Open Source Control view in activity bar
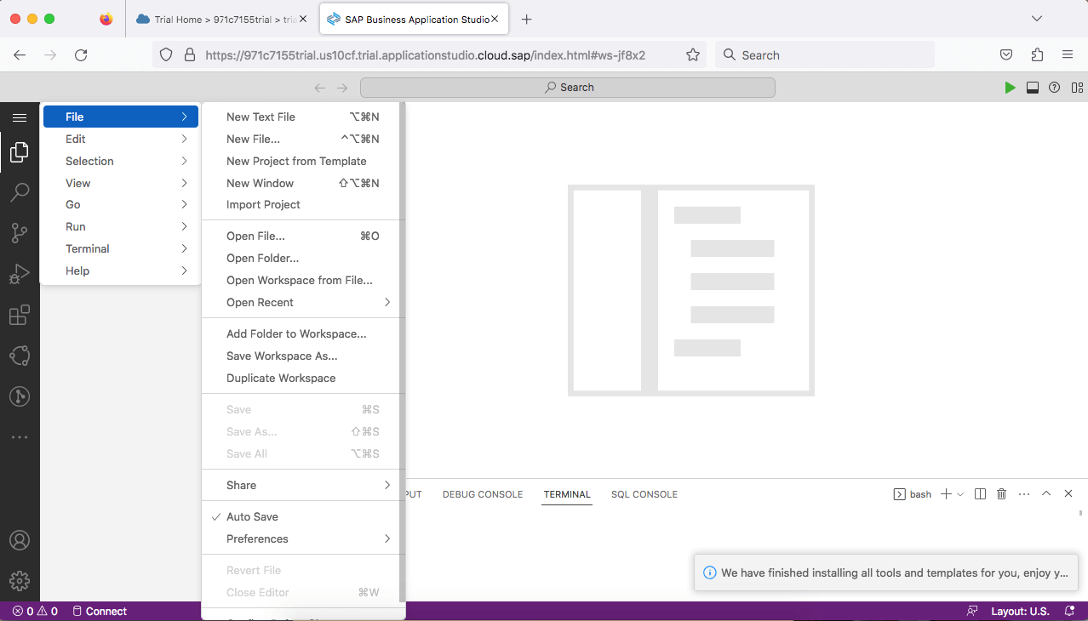Viewport: 1088px width, 621px height. (x=20, y=233)
